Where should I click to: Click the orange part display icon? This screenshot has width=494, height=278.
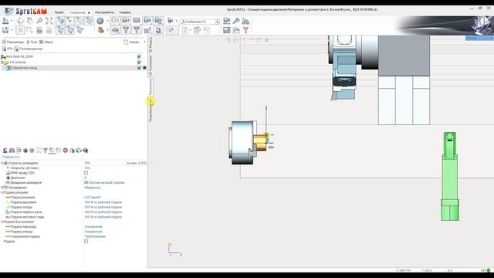(x=101, y=30)
